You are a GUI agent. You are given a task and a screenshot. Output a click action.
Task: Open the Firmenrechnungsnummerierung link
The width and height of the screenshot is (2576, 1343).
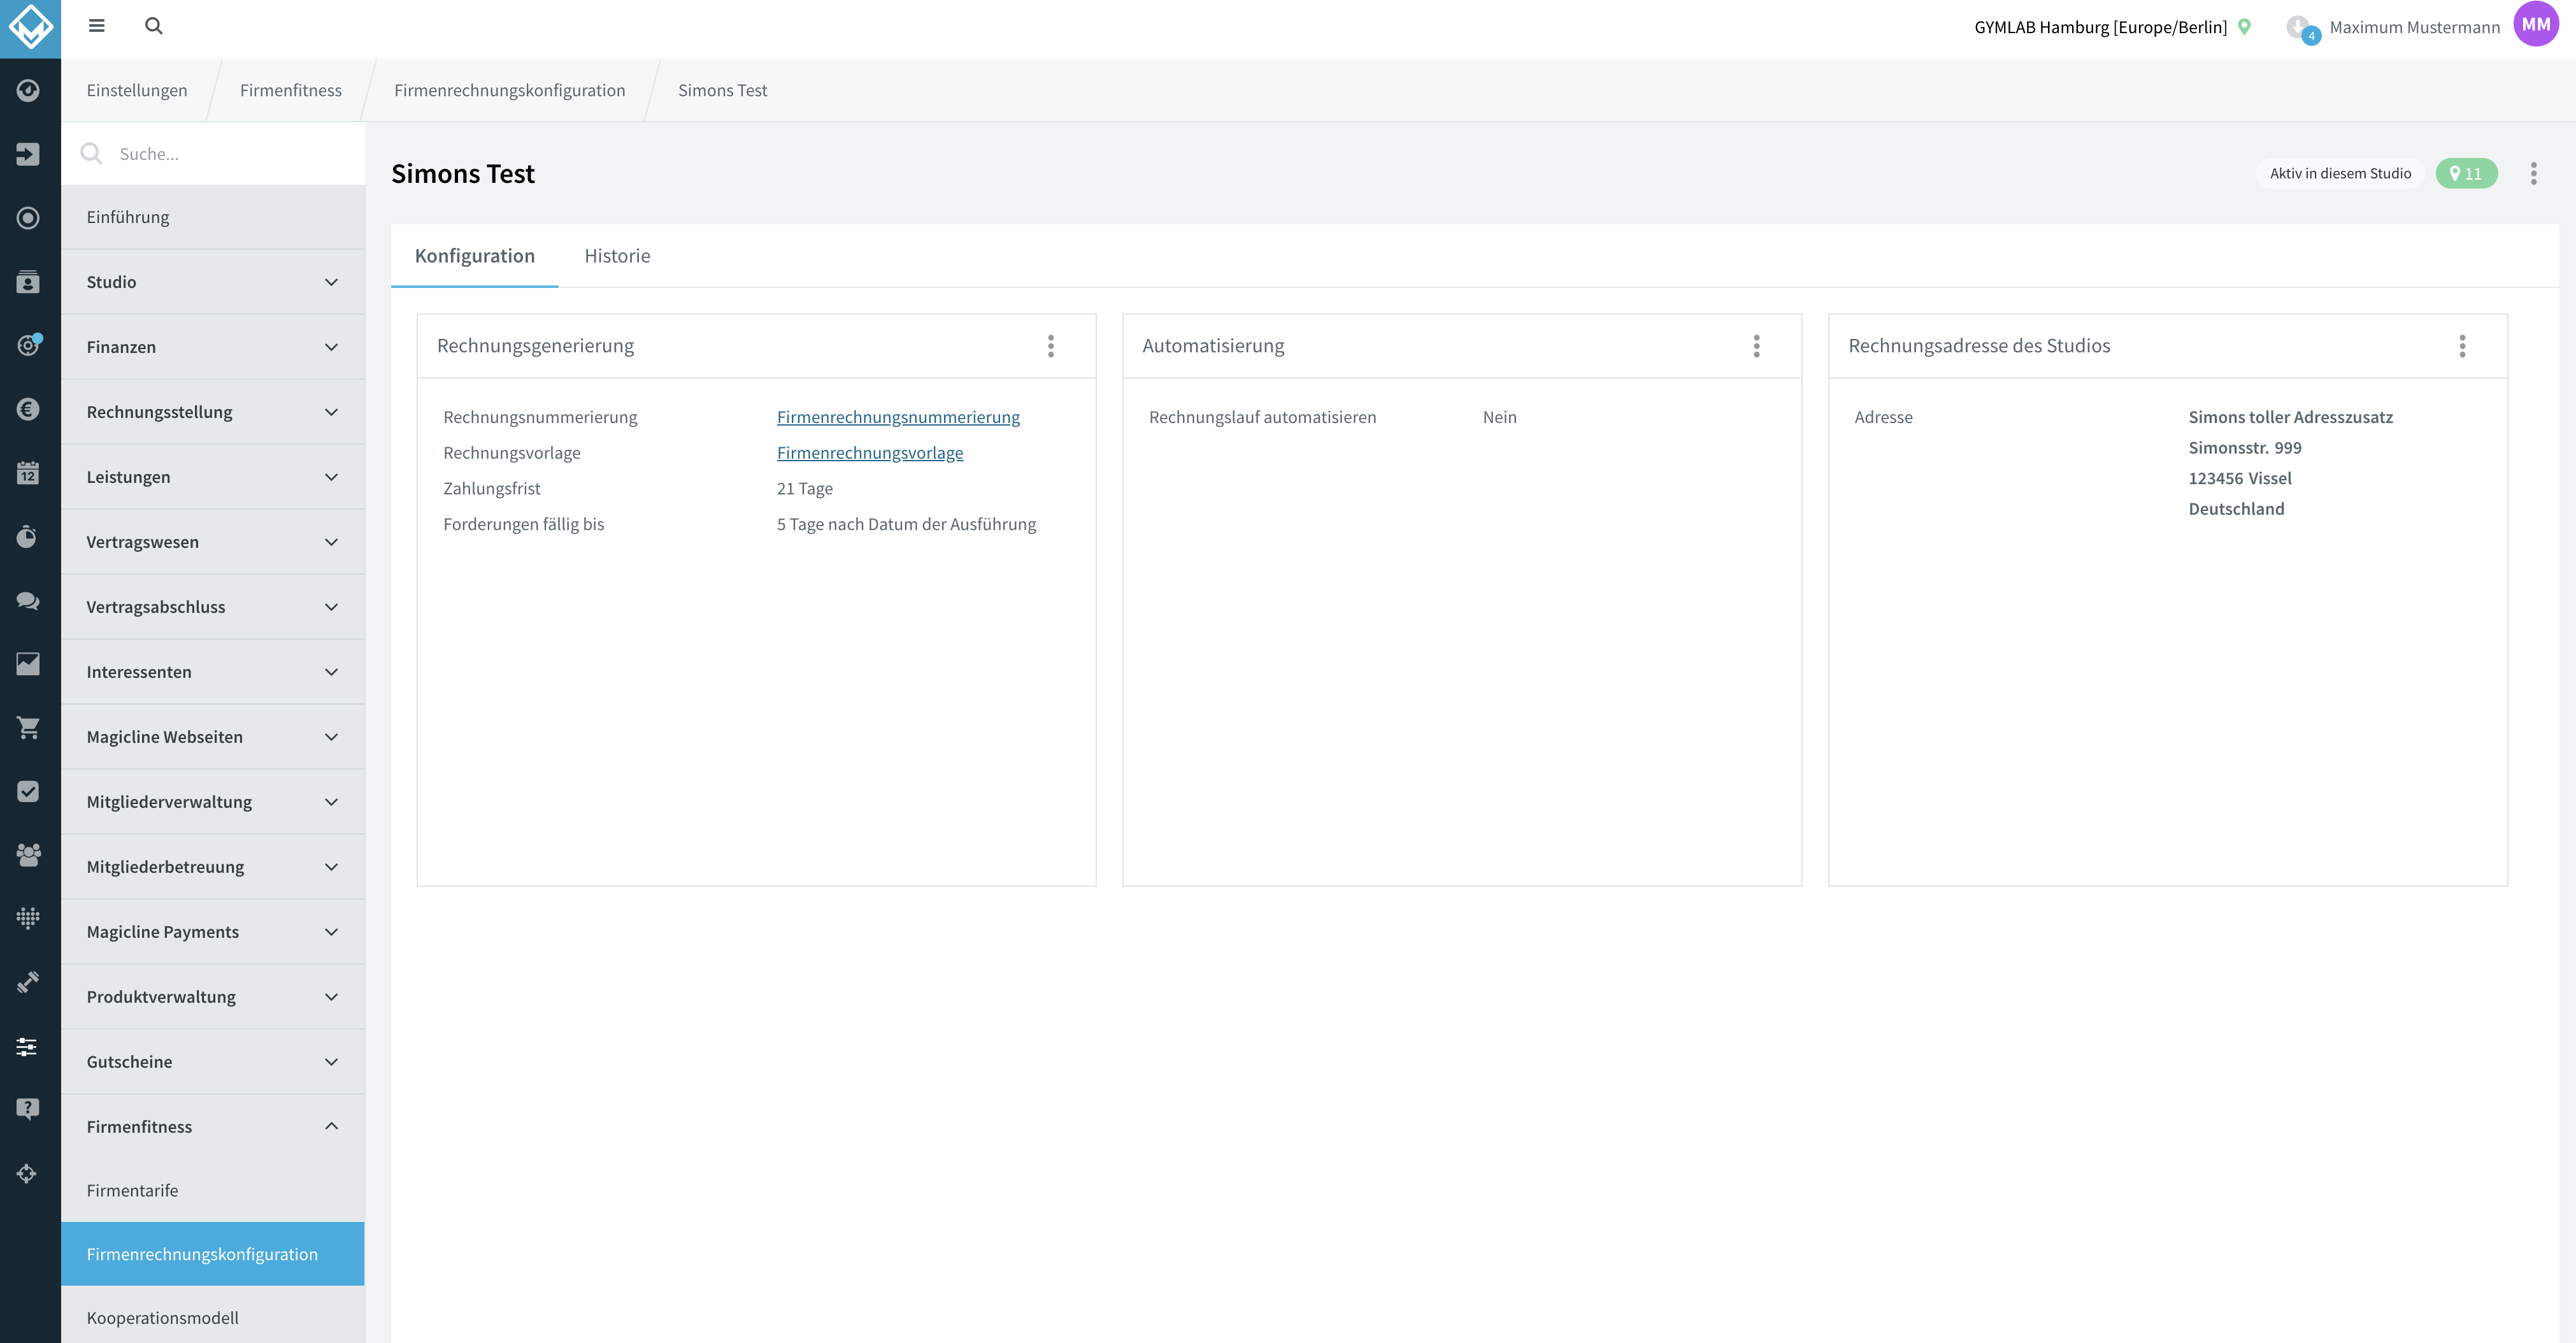[898, 417]
